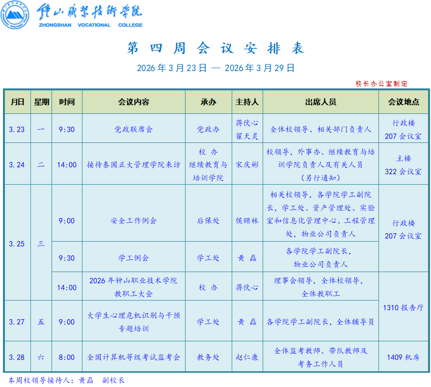Click the 1310 报告厅 location cell

point(404,307)
